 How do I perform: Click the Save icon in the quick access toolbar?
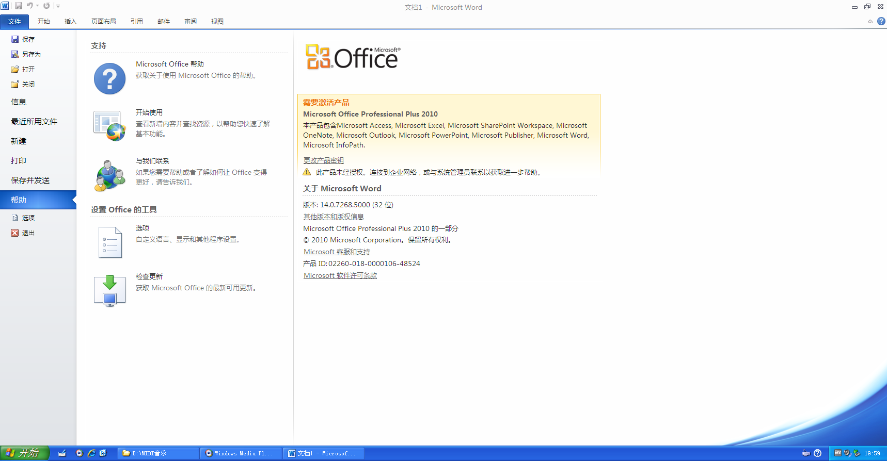coord(19,6)
